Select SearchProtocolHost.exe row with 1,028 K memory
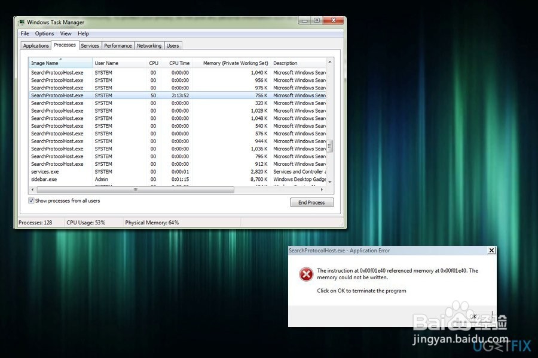This screenshot has width=538, height=358. [x=178, y=110]
